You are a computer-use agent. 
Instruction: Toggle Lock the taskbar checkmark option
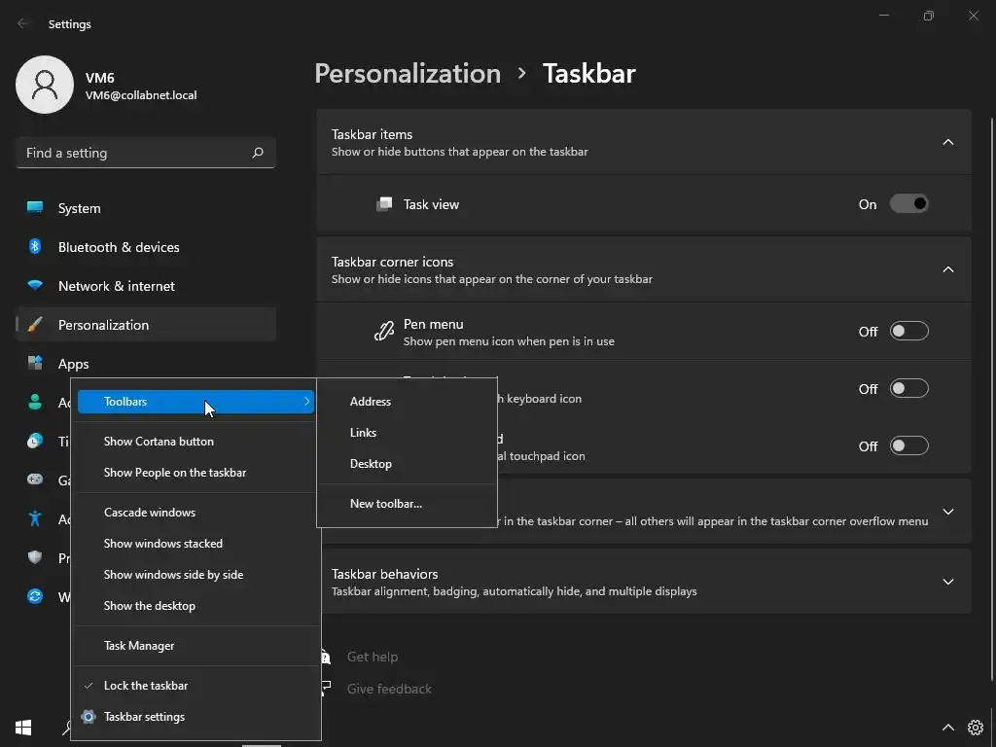point(146,686)
